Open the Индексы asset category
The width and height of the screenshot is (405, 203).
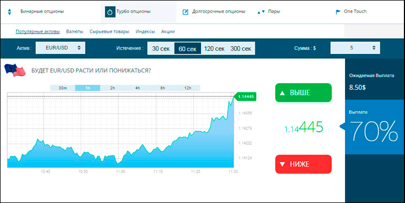pyautogui.click(x=145, y=32)
